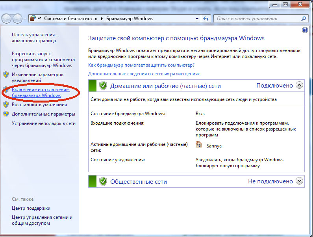Click the 'Вкл.' firewall state value
The image size is (313, 237).
pyautogui.click(x=200, y=114)
